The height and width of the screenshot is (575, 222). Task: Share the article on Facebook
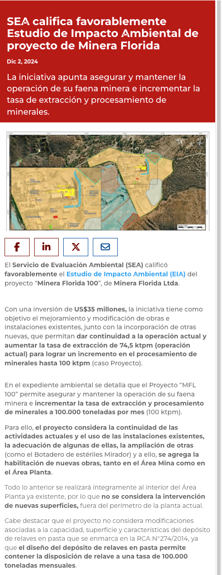pos(17,247)
